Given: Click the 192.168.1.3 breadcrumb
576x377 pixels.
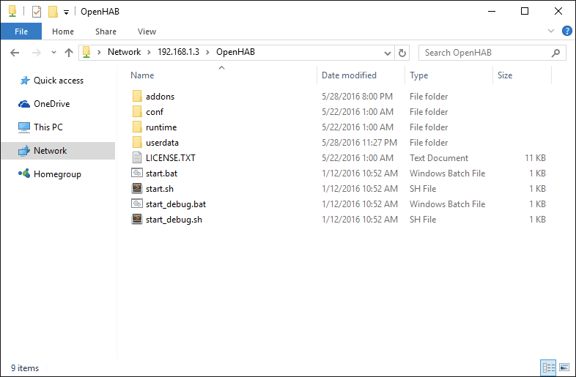Looking at the screenshot, I should [179, 52].
